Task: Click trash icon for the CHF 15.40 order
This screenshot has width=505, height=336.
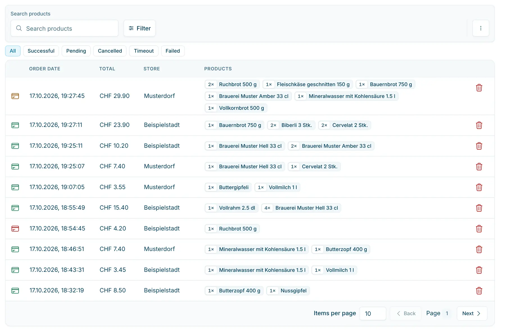Action: click(479, 208)
